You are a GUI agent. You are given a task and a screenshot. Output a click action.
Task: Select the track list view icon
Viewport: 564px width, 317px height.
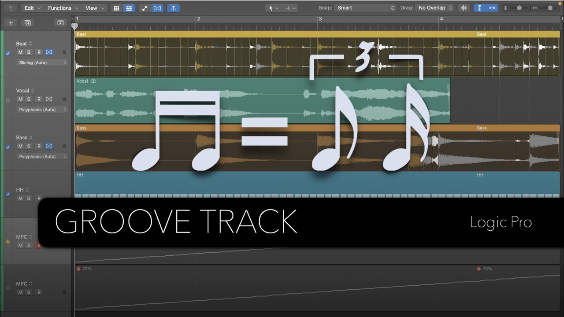pyautogui.click(x=129, y=8)
